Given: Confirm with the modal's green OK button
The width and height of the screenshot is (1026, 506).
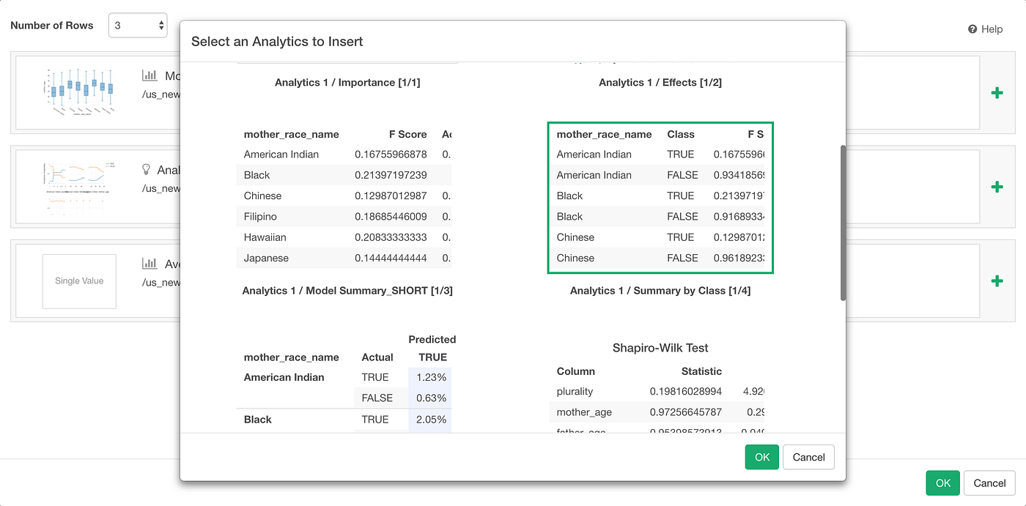Looking at the screenshot, I should click(x=761, y=456).
